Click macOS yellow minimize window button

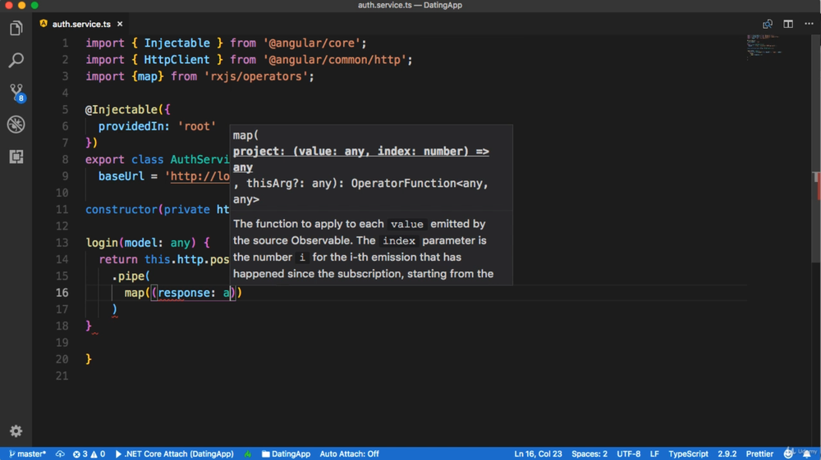21,5
